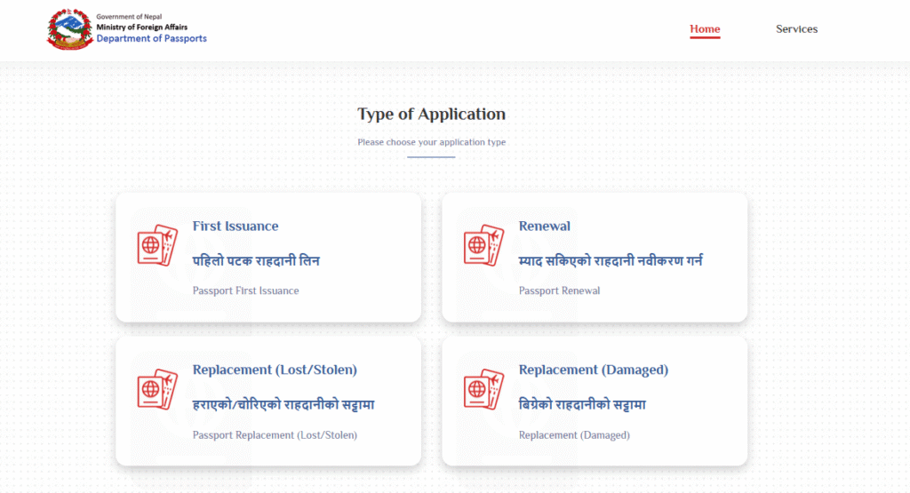Choose the Replacement (Damaged) heading
Image resolution: width=910 pixels, height=493 pixels.
[594, 370]
